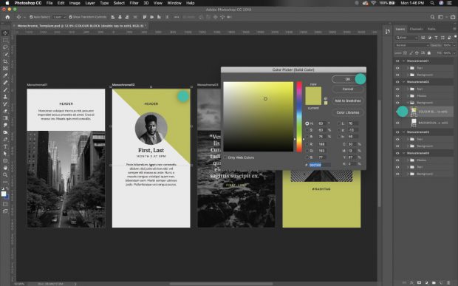The height and width of the screenshot is (286, 458).
Task: Select the Horizontal Type tool
Action: click(x=5, y=146)
